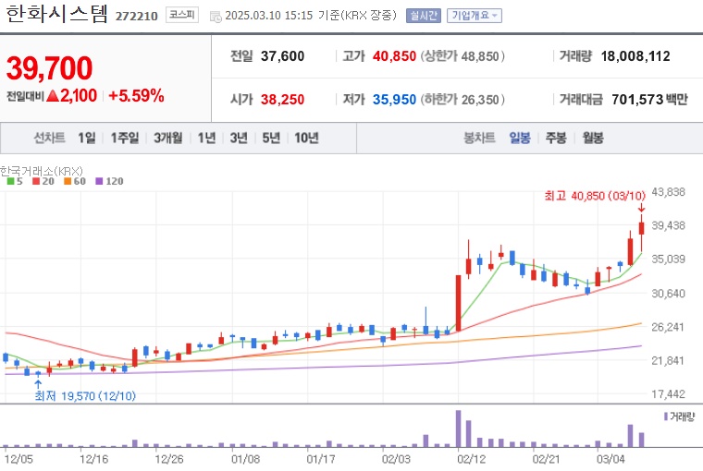The height and width of the screenshot is (471, 703).
Task: Click the 한국거래소(KRX) chart label
Action: [x=42, y=171]
